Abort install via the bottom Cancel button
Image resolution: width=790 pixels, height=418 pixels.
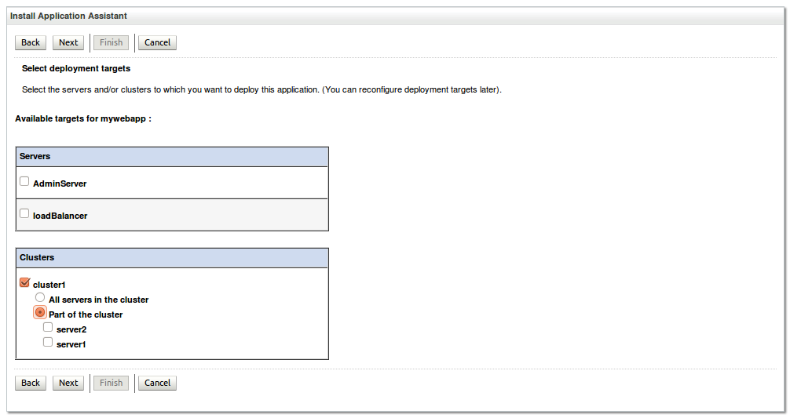157,383
